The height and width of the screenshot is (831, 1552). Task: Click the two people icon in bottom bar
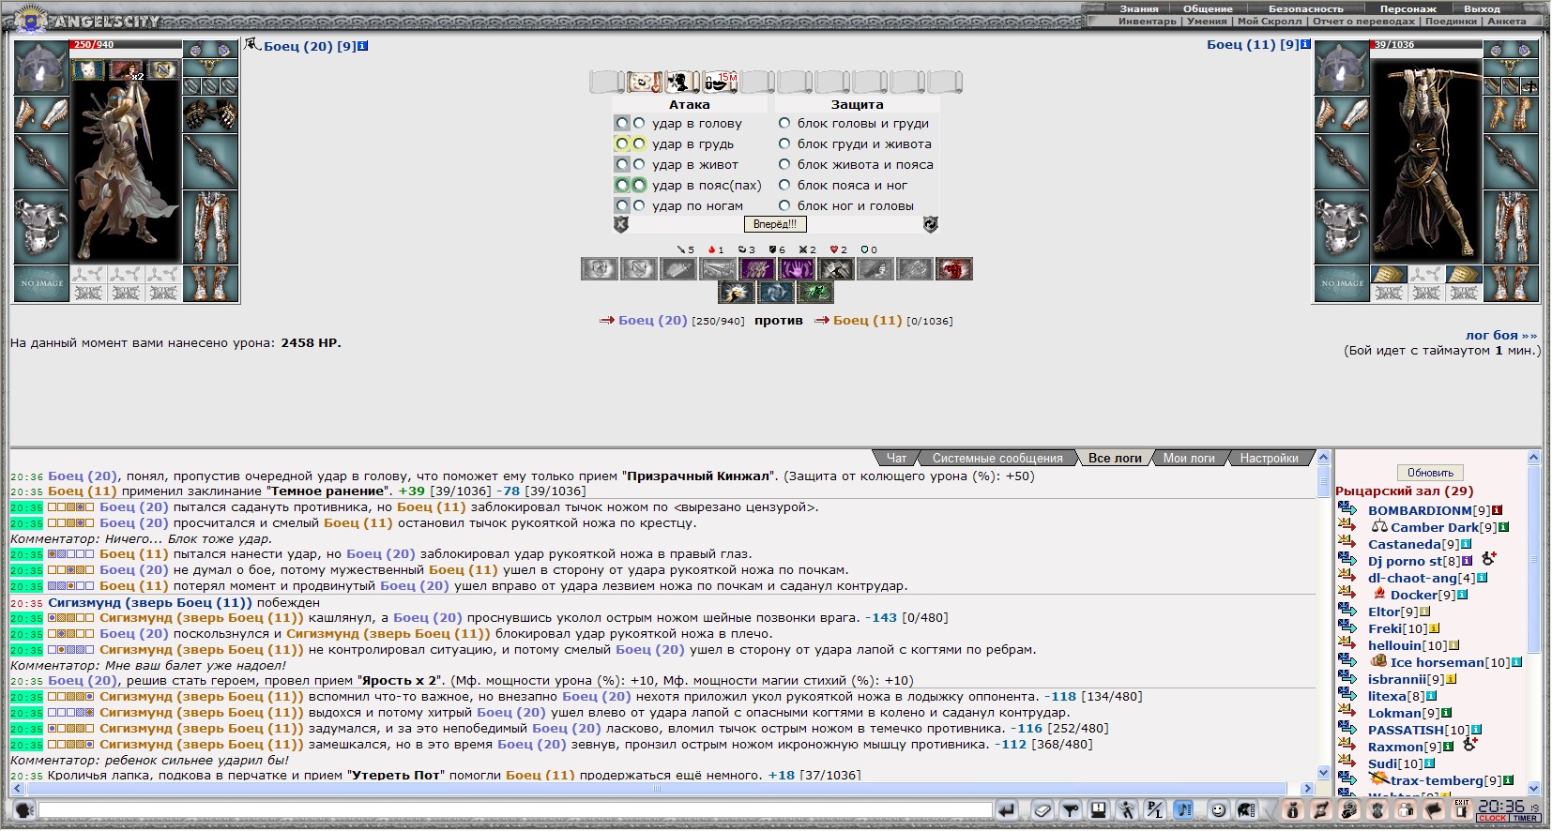(1406, 810)
